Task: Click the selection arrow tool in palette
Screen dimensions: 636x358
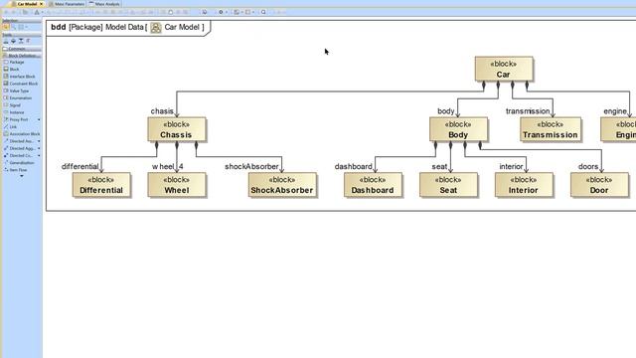Action: tap(6, 27)
